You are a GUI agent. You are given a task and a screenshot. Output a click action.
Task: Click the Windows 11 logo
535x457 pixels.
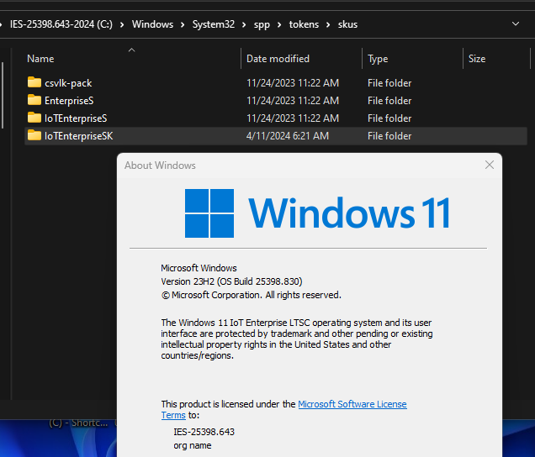coord(317,213)
